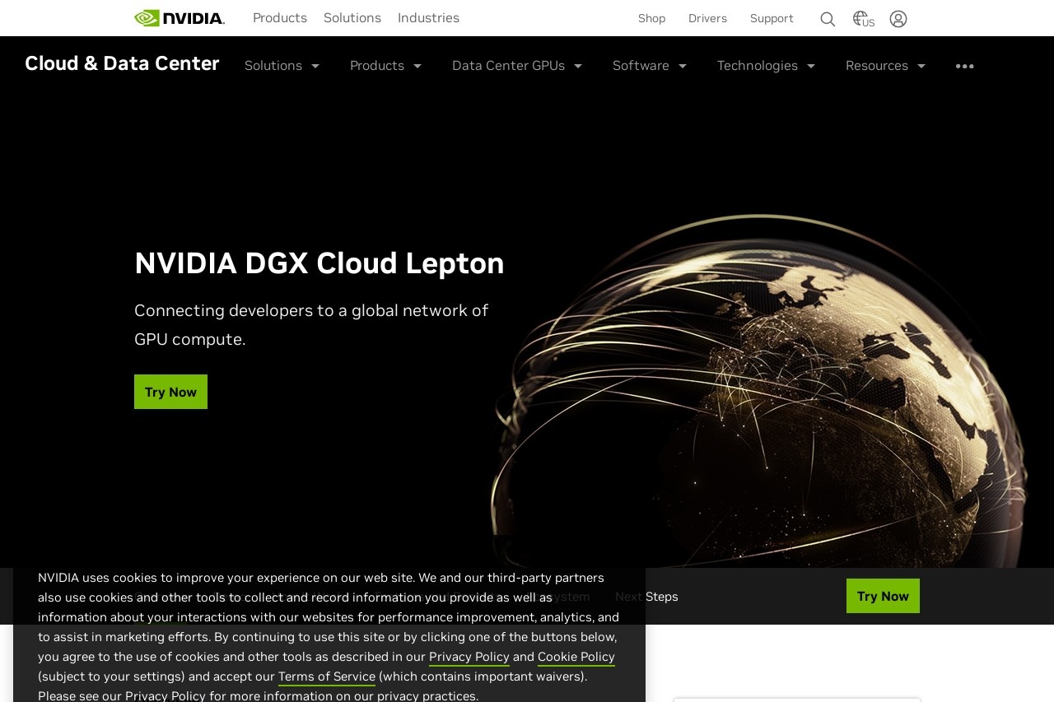The image size is (1054, 702).
Task: Click the Cloud & Data Center heading link
Action: click(122, 63)
